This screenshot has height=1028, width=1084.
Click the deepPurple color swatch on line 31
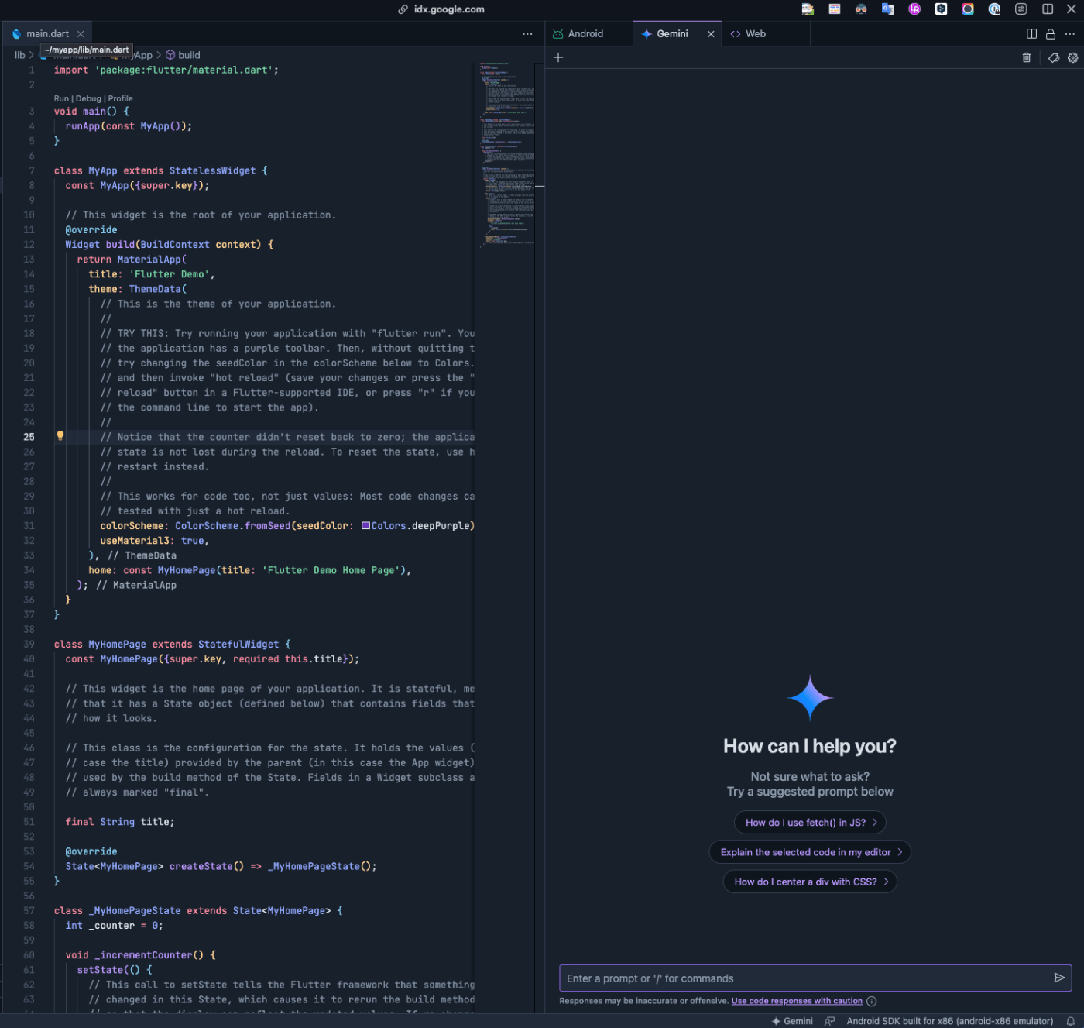[x=365, y=525]
